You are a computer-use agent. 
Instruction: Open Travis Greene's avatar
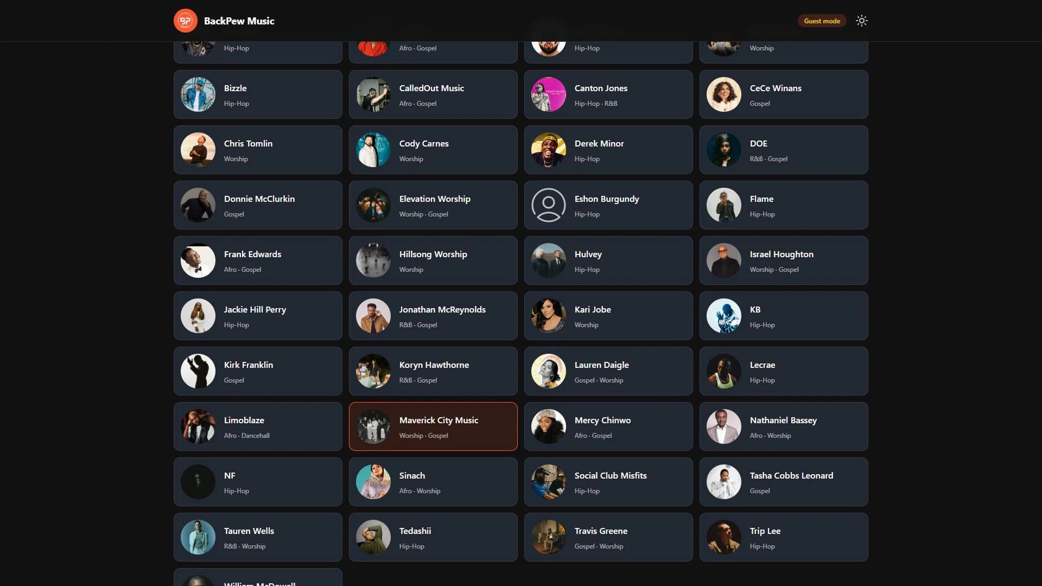549,537
